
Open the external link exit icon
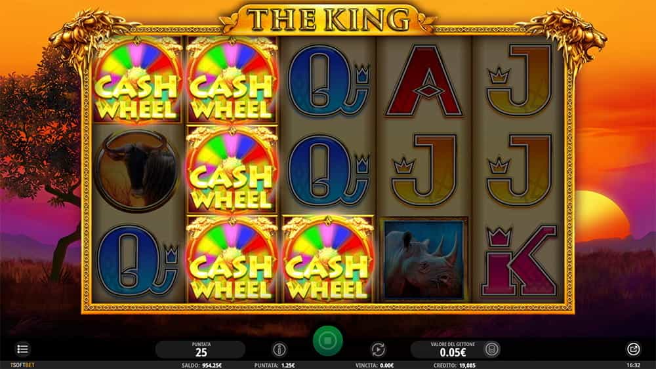coord(633,349)
